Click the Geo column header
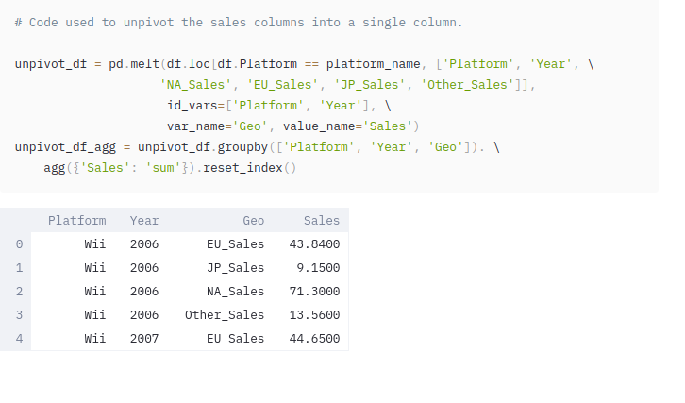The width and height of the screenshot is (685, 403). [253, 221]
